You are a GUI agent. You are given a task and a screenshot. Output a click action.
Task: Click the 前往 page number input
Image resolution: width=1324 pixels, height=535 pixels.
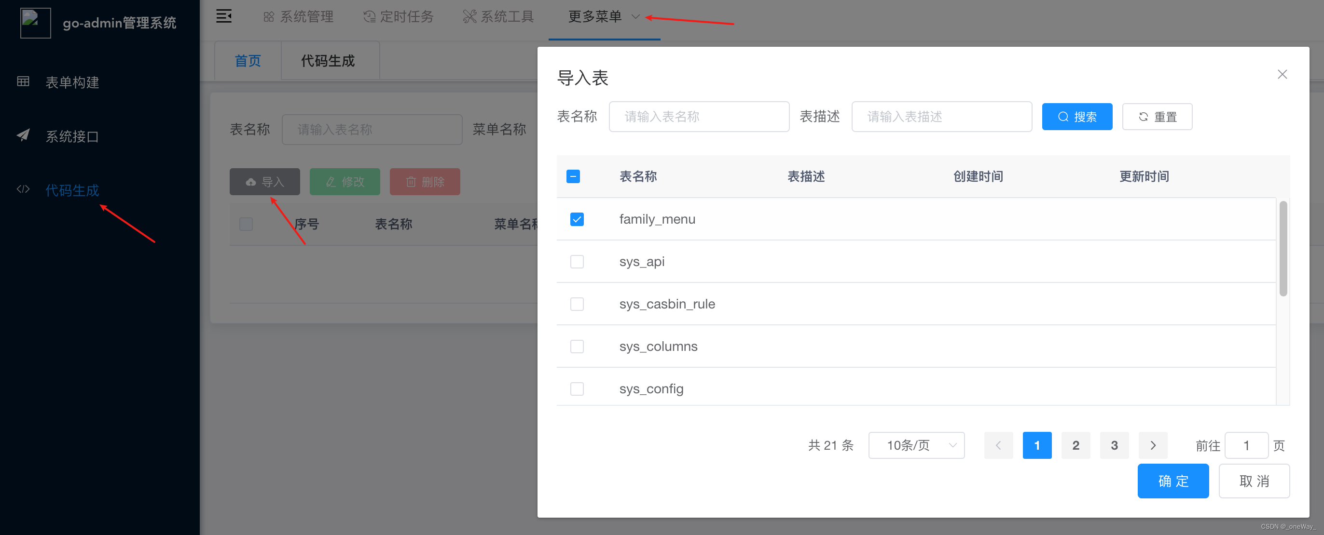coord(1246,445)
